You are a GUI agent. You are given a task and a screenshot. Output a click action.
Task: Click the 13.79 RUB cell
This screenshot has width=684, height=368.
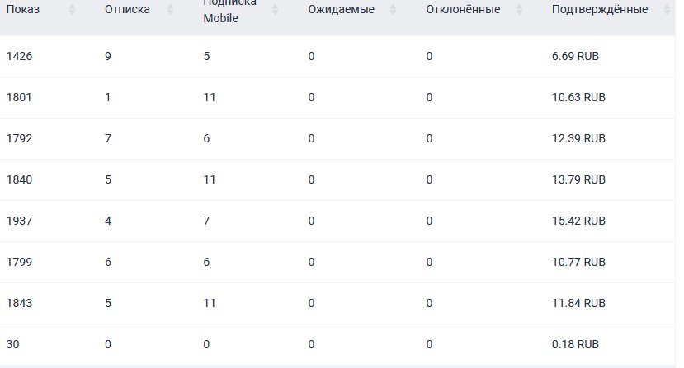click(x=578, y=179)
